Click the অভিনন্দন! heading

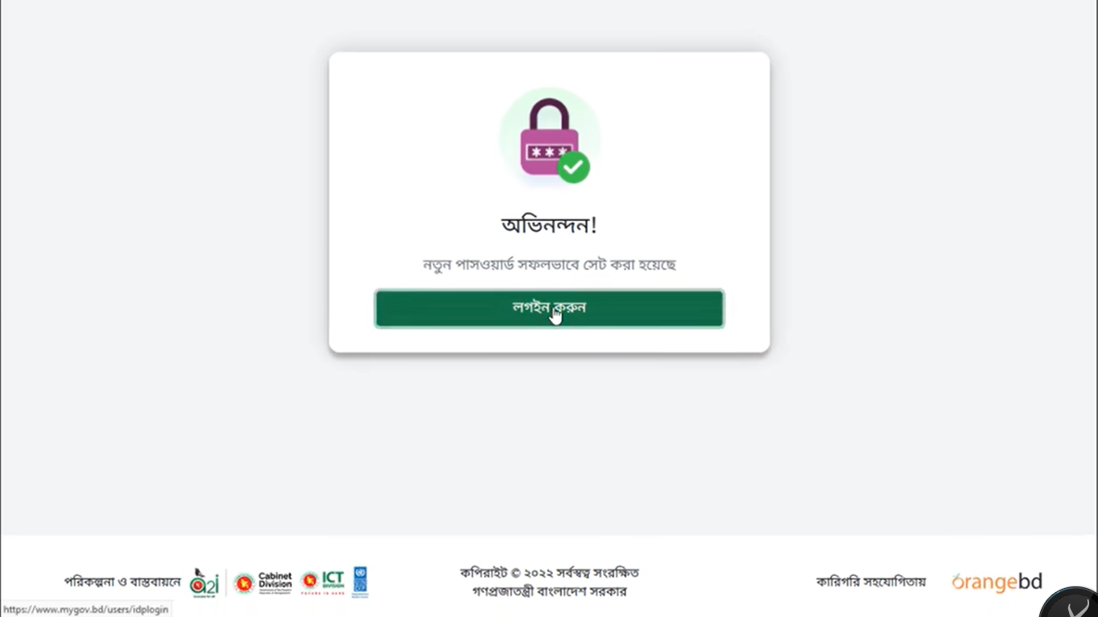tap(549, 225)
